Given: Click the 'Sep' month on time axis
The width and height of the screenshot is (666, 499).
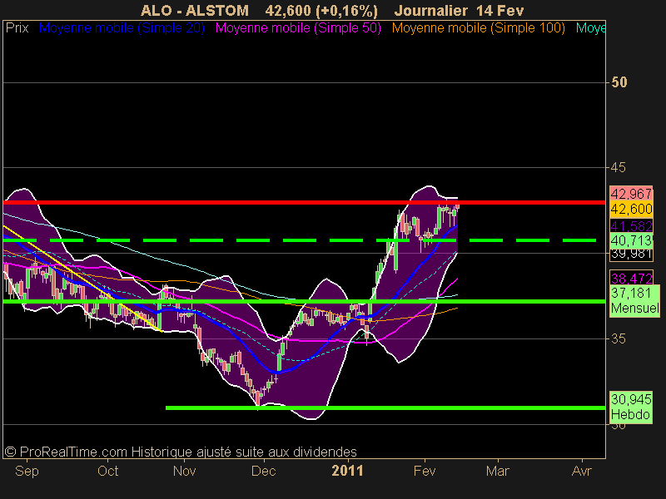Looking at the screenshot, I should point(27,471).
